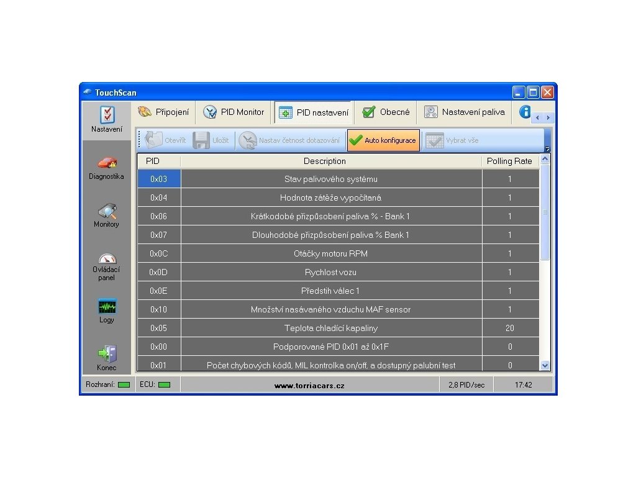
Task: Open the Diagnostika car icon
Action: 107,163
